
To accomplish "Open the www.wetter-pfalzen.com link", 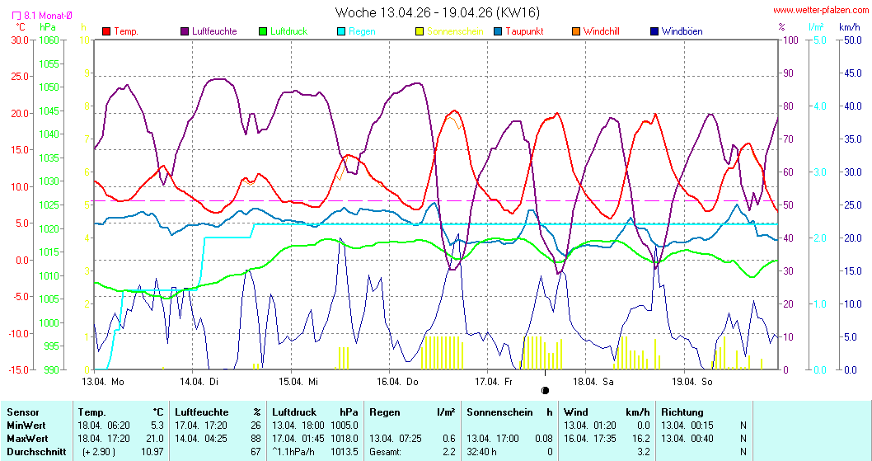I will tap(819, 11).
